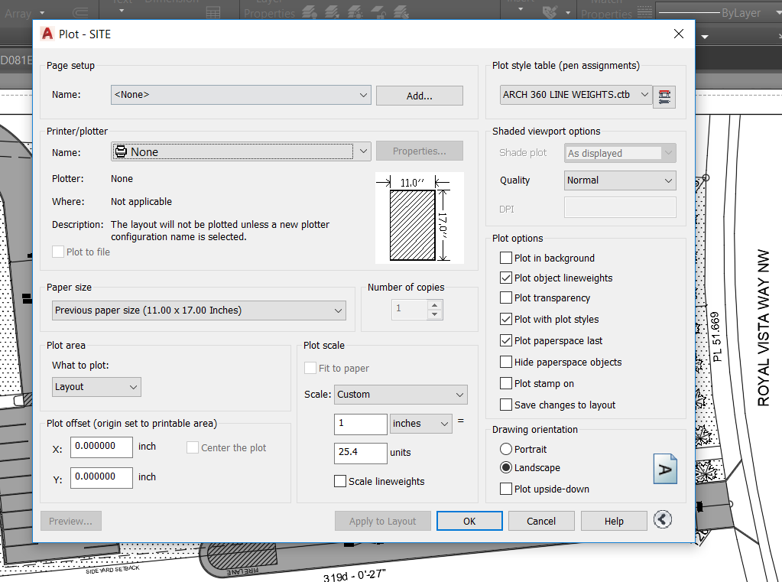
Task: Click Add... page setup button
Action: point(420,96)
